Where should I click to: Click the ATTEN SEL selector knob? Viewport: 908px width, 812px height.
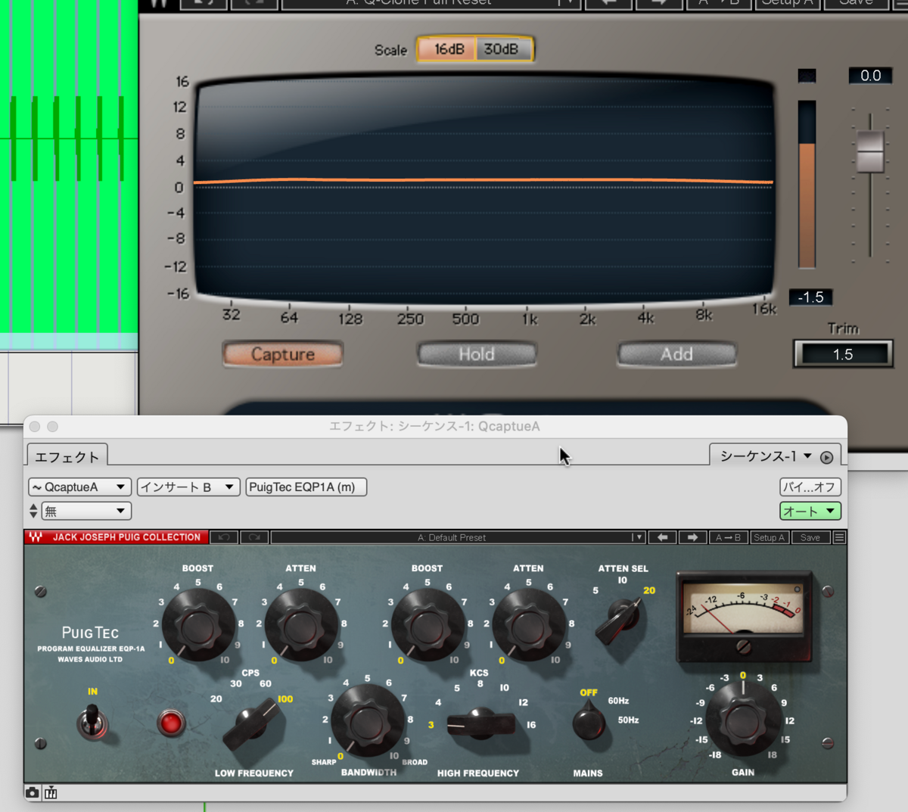(x=622, y=620)
